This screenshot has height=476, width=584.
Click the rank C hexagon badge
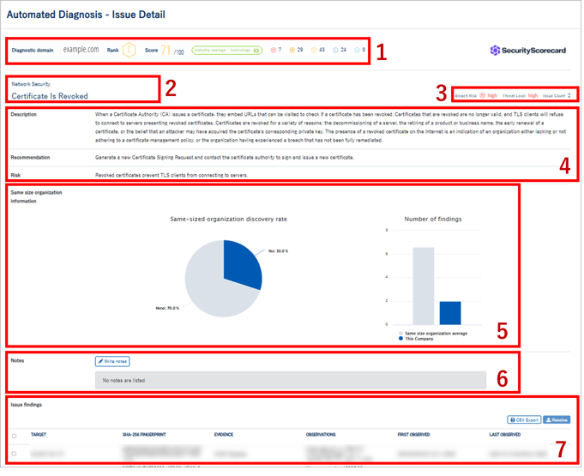pyautogui.click(x=129, y=51)
